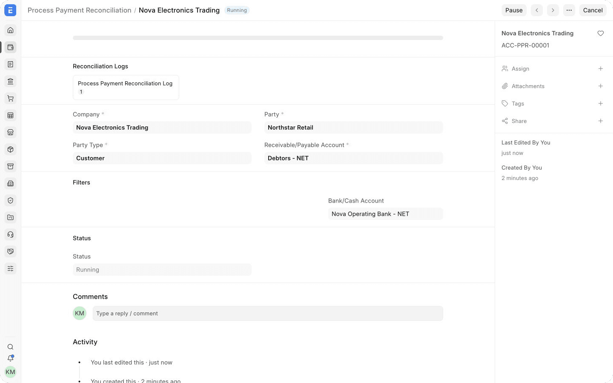Open Process Payment Reconciliation breadcrumb link
This screenshot has height=383, width=613.
click(x=80, y=10)
